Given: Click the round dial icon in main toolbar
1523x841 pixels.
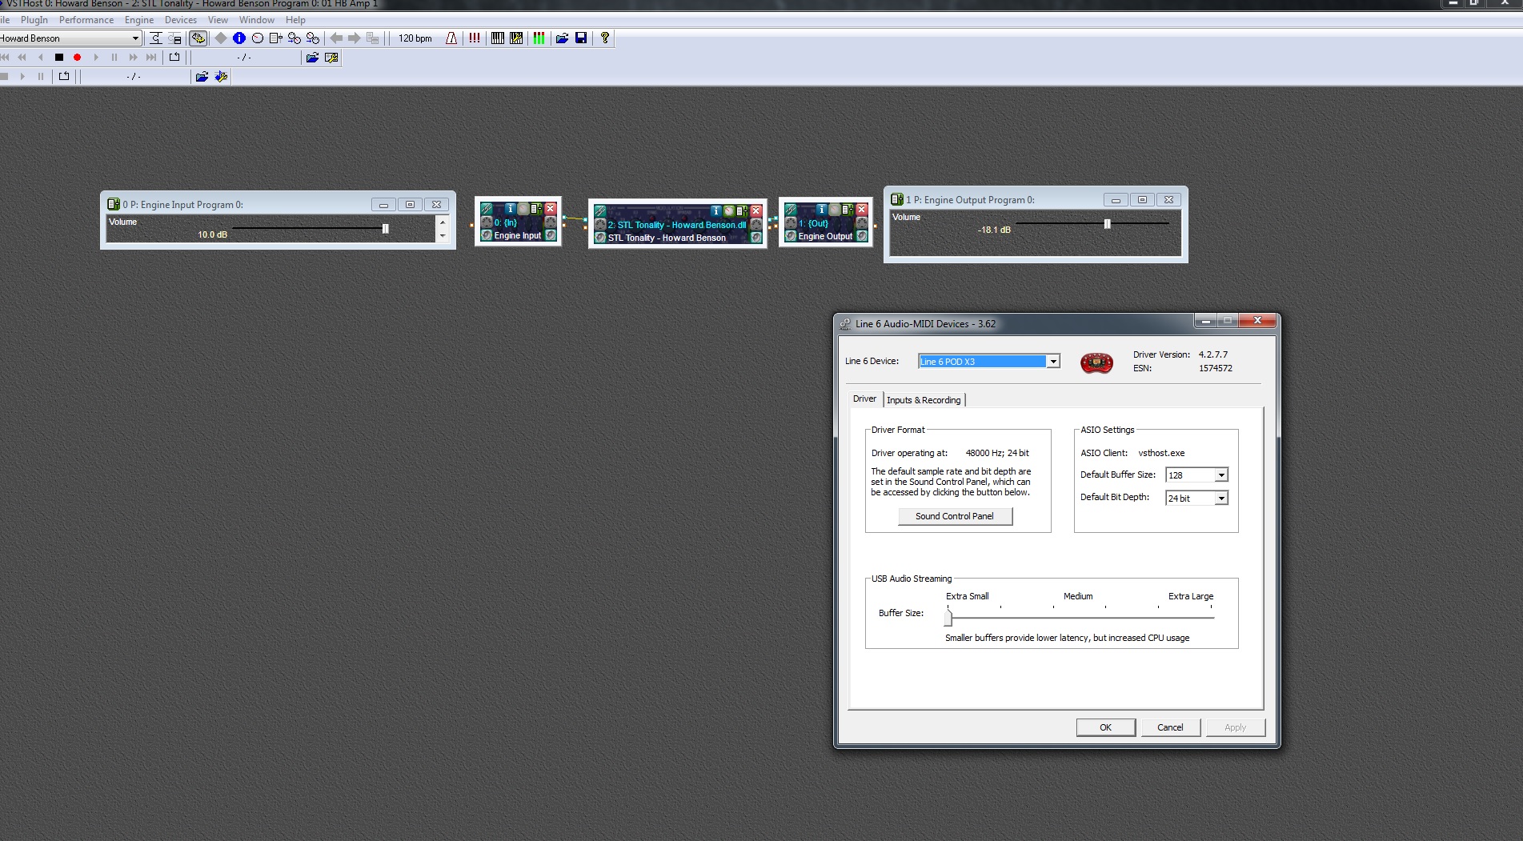Looking at the screenshot, I should click(x=258, y=38).
